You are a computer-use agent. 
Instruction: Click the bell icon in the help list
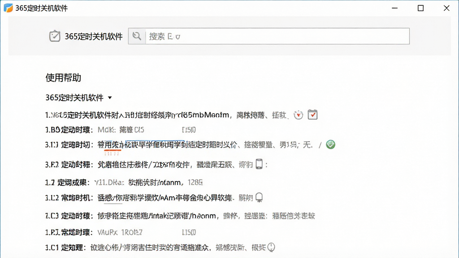tap(259, 198)
